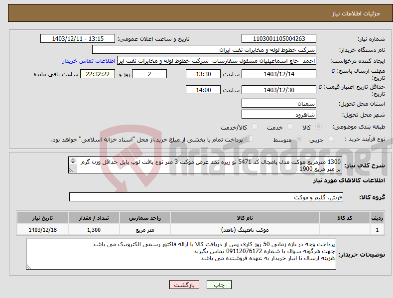Click the deadline time field 13:30
Screen dimensions: 393x298
point(203,74)
